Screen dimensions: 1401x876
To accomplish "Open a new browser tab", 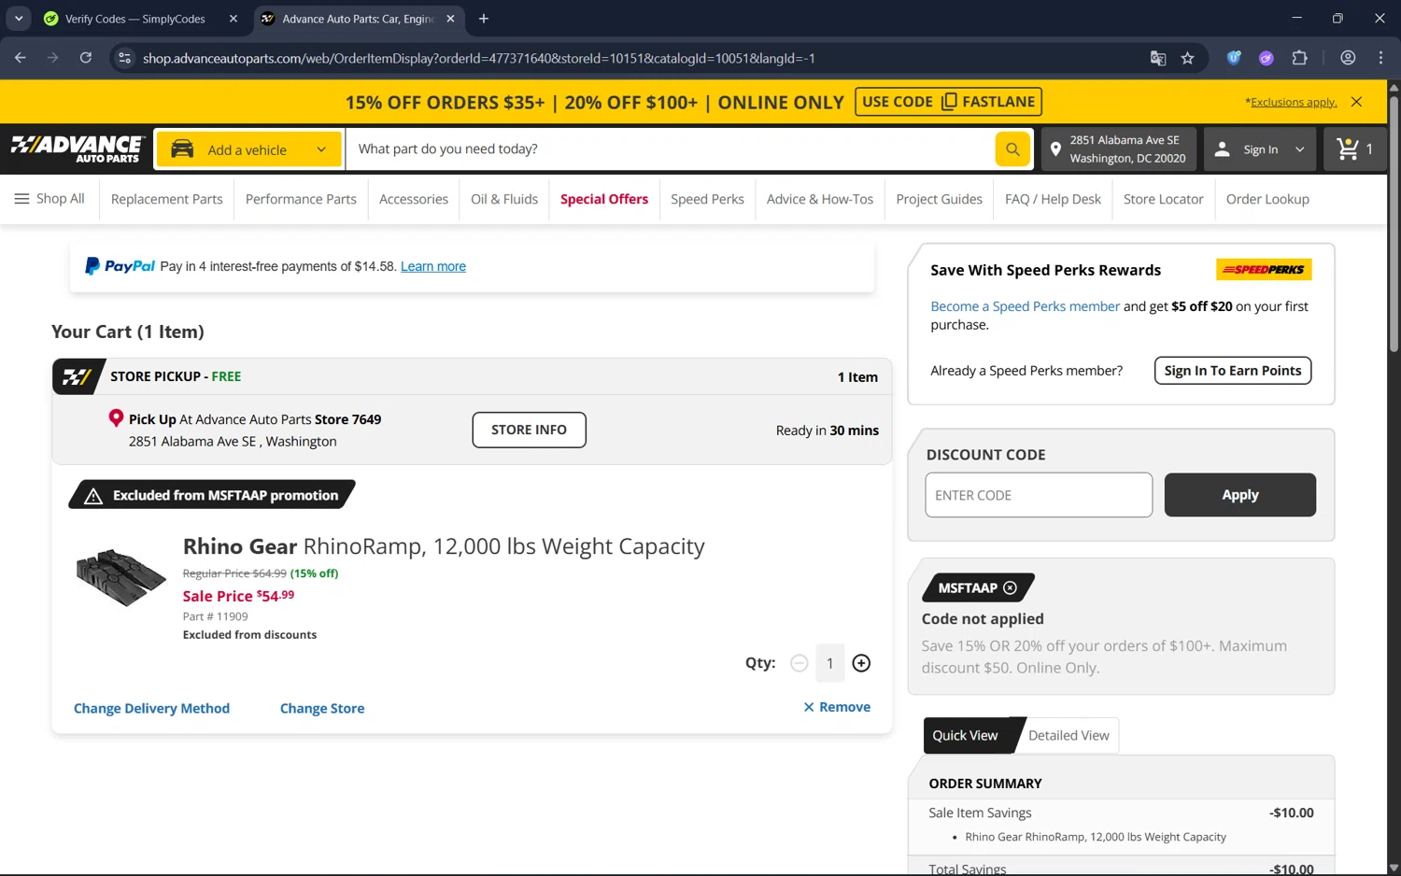I will tap(484, 19).
